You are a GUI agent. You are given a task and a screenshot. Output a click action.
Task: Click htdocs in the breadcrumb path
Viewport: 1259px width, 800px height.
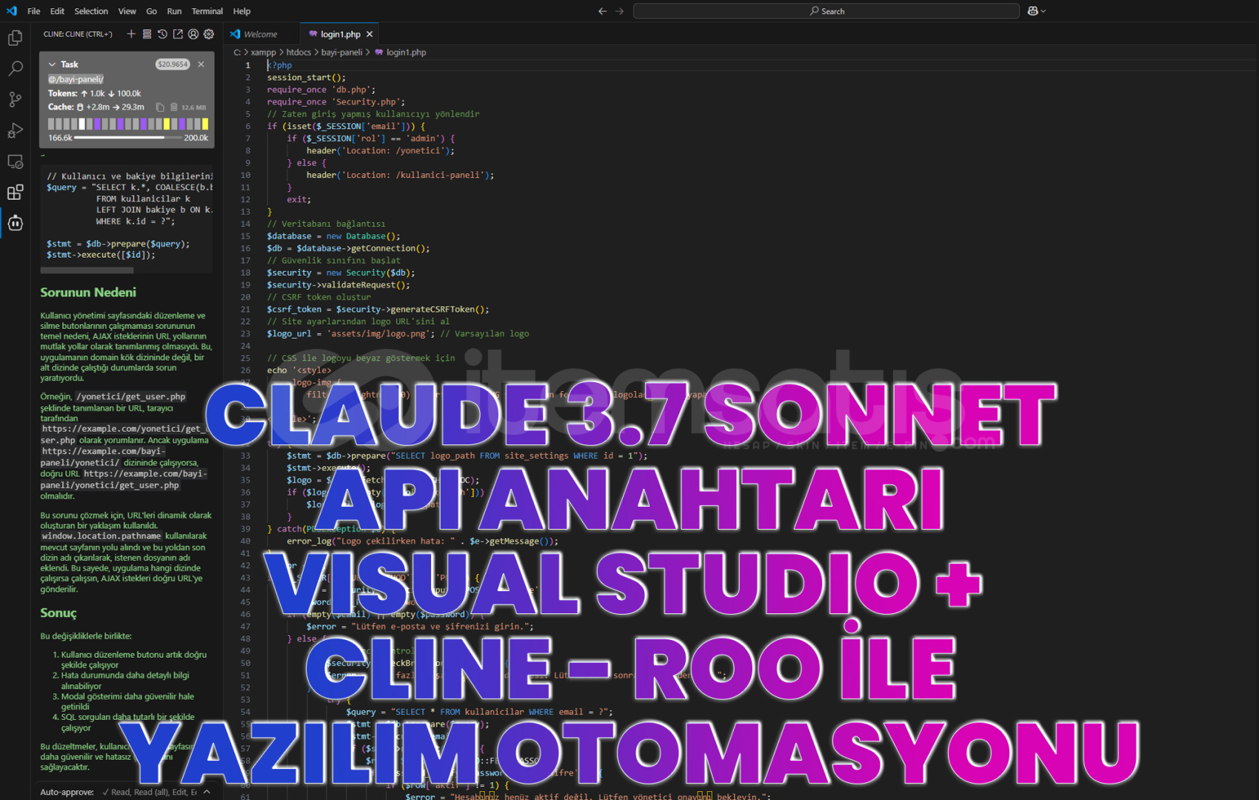pyautogui.click(x=298, y=53)
